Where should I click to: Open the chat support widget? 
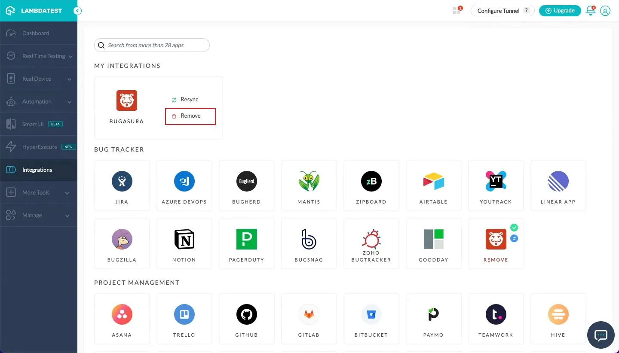601,335
